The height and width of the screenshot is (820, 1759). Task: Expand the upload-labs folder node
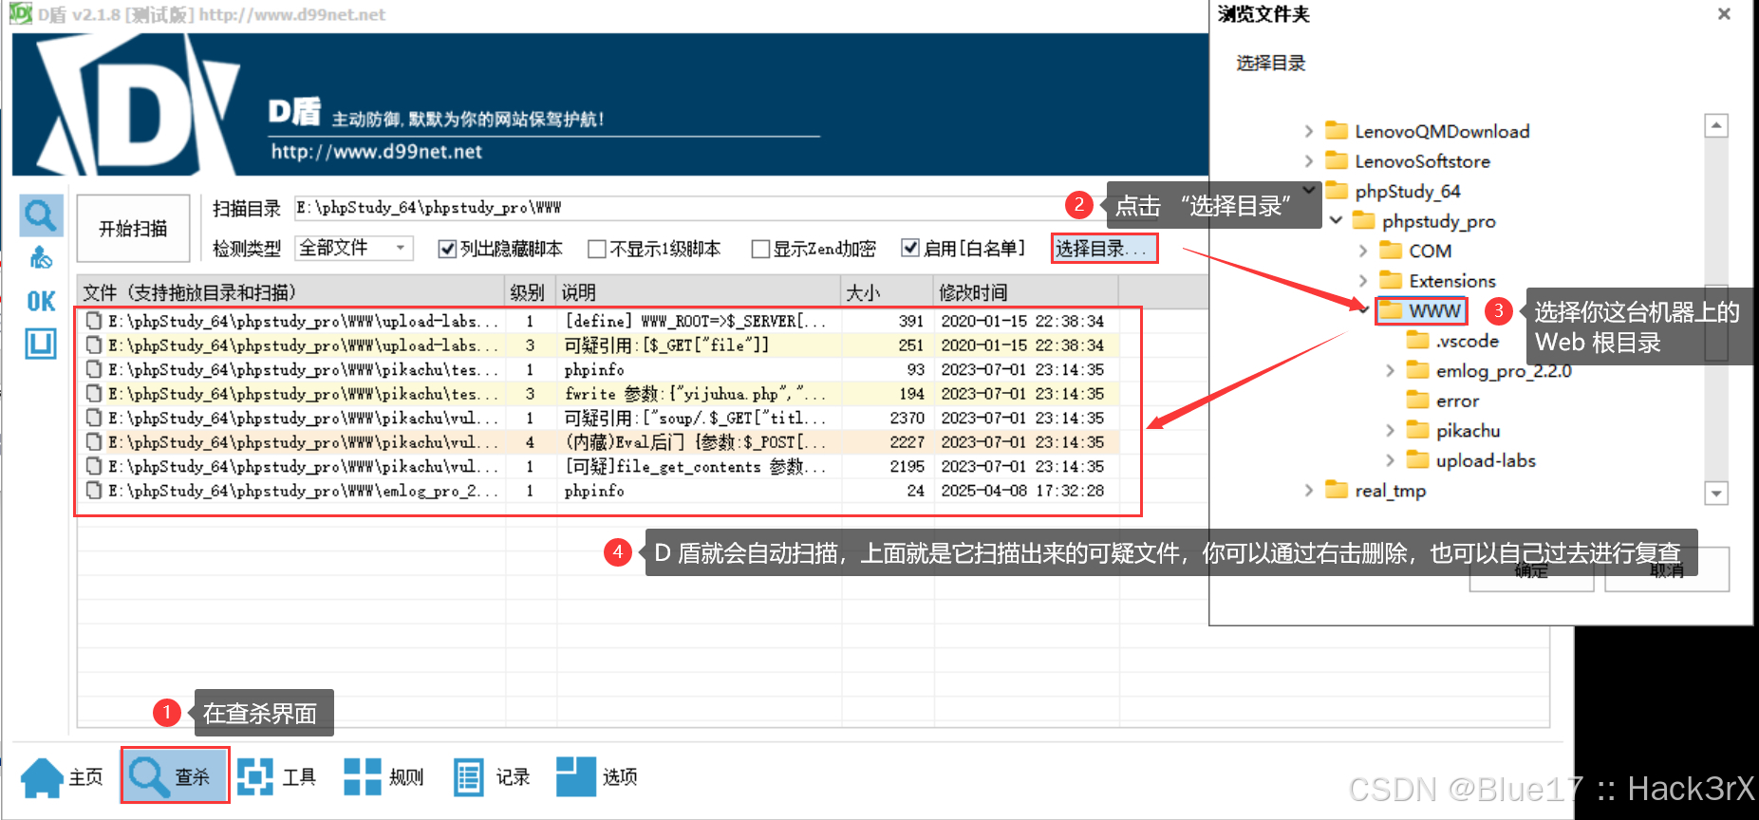1390,460
